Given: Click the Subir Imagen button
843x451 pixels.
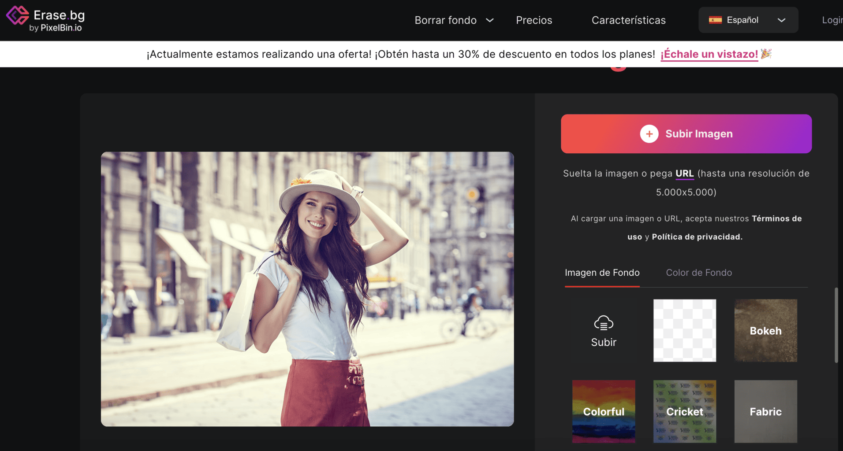Looking at the screenshot, I should point(686,134).
